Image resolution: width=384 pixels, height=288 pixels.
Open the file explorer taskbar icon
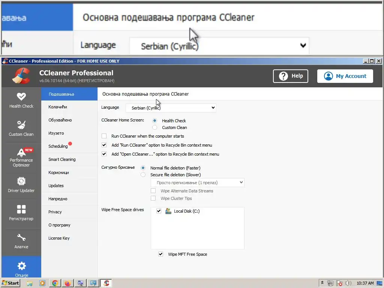(x=30, y=283)
